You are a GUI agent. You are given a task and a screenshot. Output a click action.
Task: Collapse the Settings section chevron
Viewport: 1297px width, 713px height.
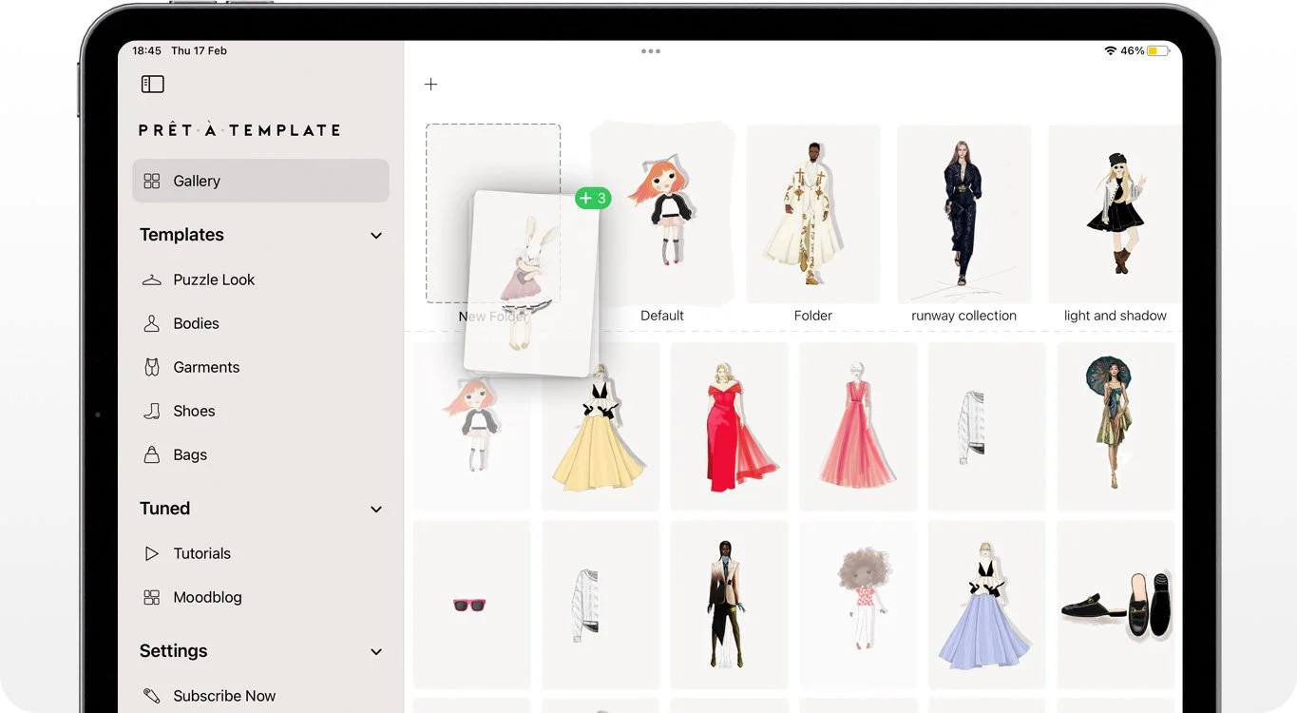(x=376, y=652)
